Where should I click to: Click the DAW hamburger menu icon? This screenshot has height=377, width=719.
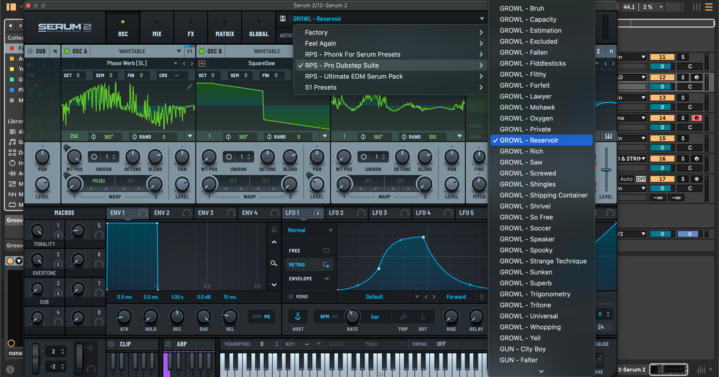pyautogui.click(x=709, y=7)
